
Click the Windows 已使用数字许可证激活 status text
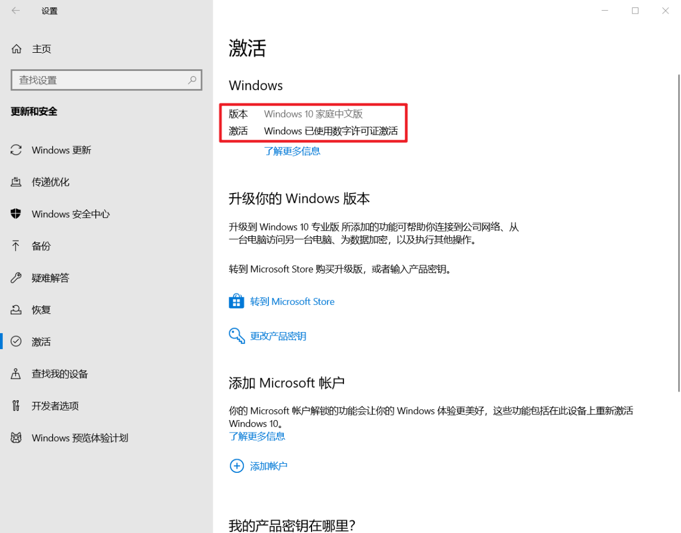point(331,131)
